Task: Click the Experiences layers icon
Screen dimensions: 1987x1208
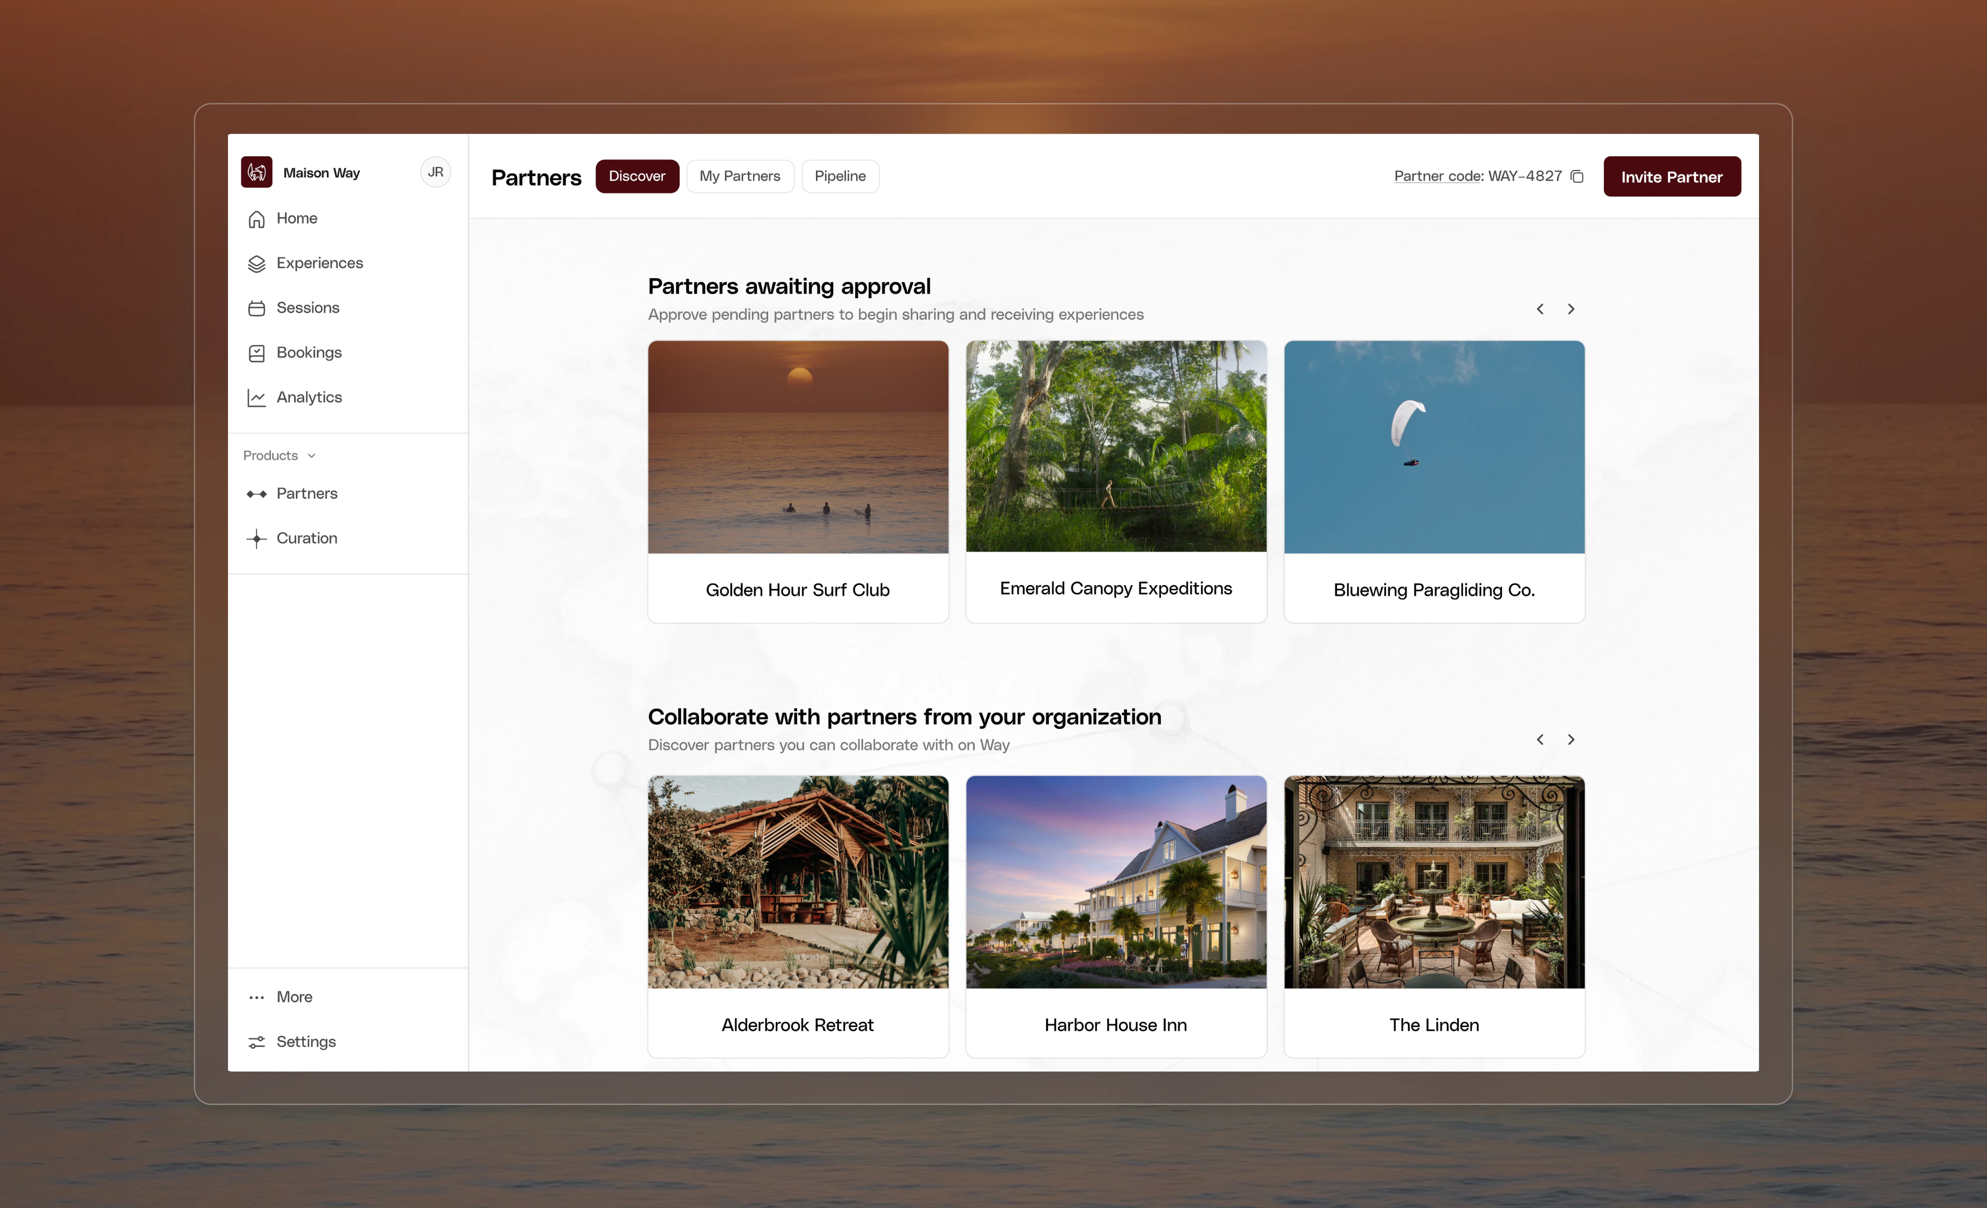Action: point(256,264)
